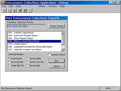121x91 pixels.
Task: Open the File menu
Action: coord(4,6)
